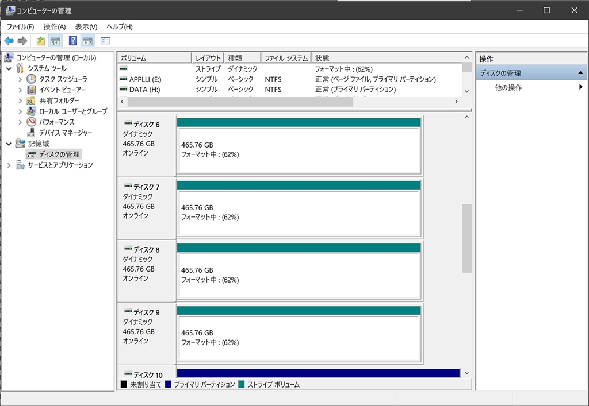Click the volume list horizontal scrollbar thumb
This screenshot has height=406, width=589.
(x=240, y=102)
